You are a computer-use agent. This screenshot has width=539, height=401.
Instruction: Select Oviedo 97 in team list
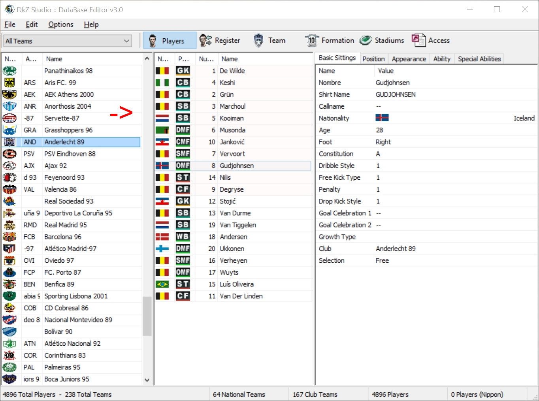(x=71, y=260)
